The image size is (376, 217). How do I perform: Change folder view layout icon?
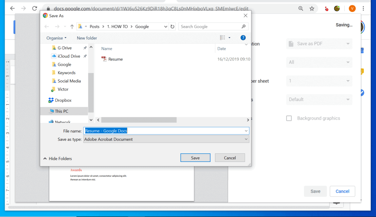pos(223,38)
